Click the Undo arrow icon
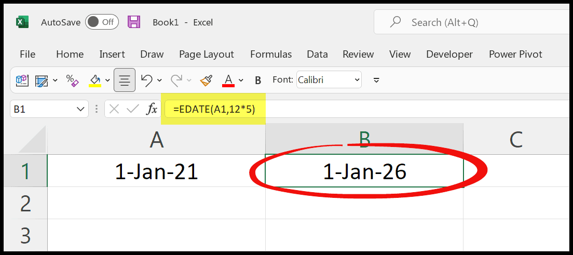This screenshot has height=255, width=573. (146, 80)
